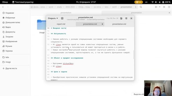Click 'work' breadcrumb in path bar

pyautogui.click(x=51, y=7)
